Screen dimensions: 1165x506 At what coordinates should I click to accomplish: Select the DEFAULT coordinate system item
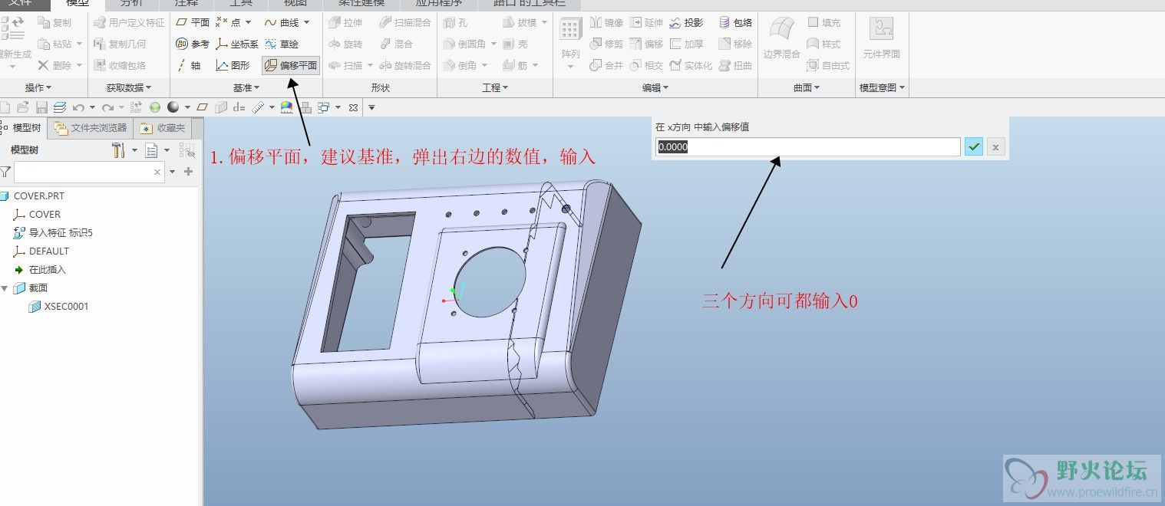click(41, 251)
